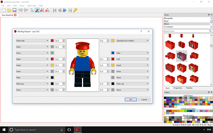
Task: Undo the last action
Action: [x=20, y=10]
